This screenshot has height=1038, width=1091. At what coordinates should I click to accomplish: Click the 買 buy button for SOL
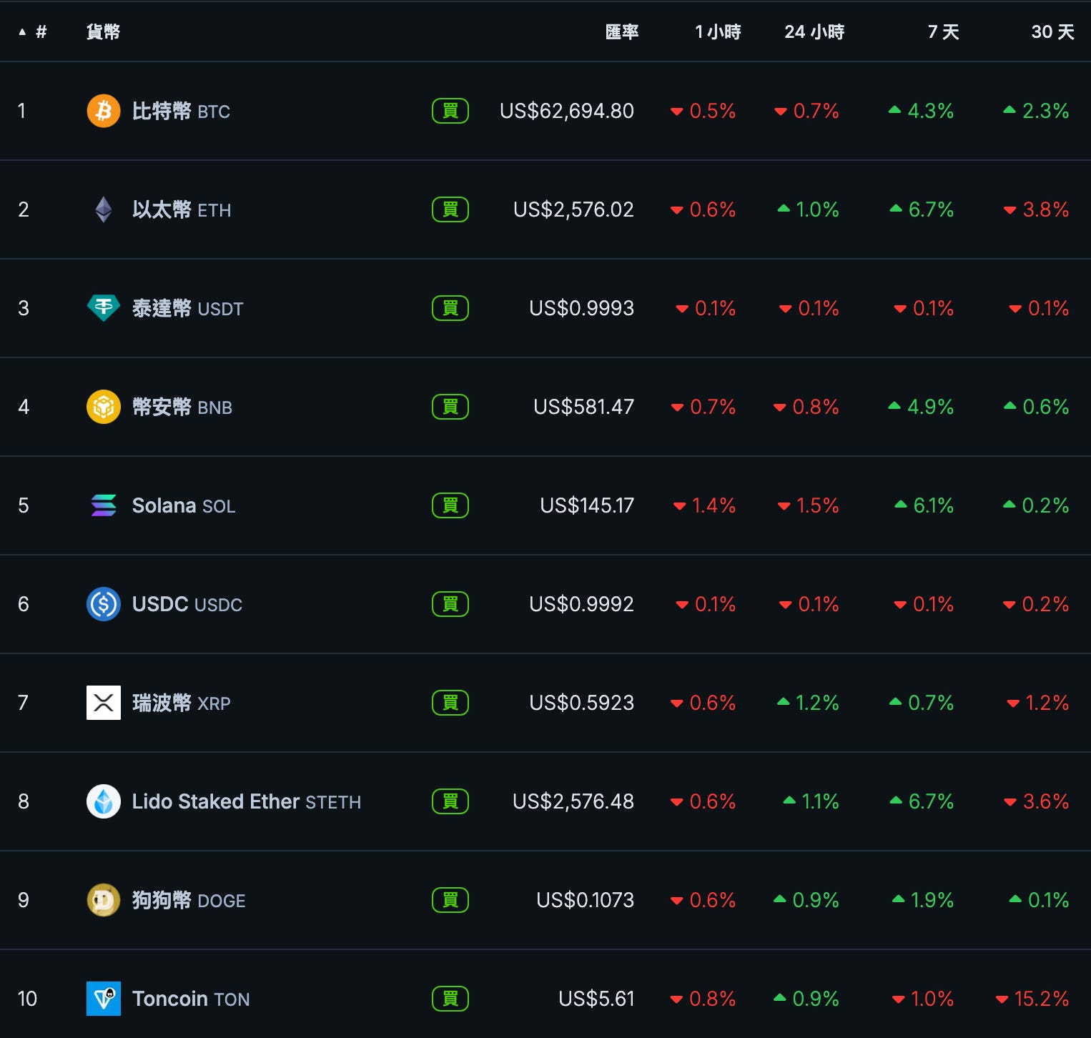coord(450,505)
